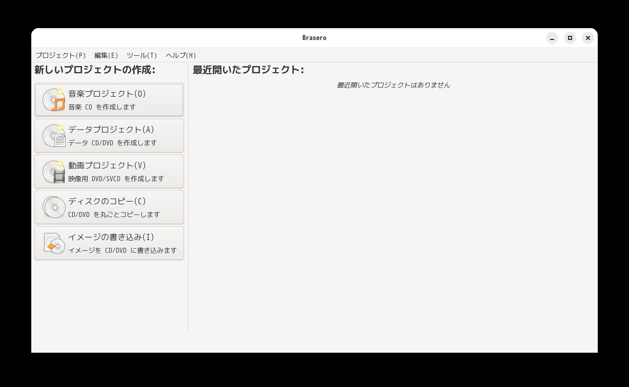Choose 動画プロジェクト(V) to make a video DVD
Viewport: 629px width, 387px height.
point(109,171)
